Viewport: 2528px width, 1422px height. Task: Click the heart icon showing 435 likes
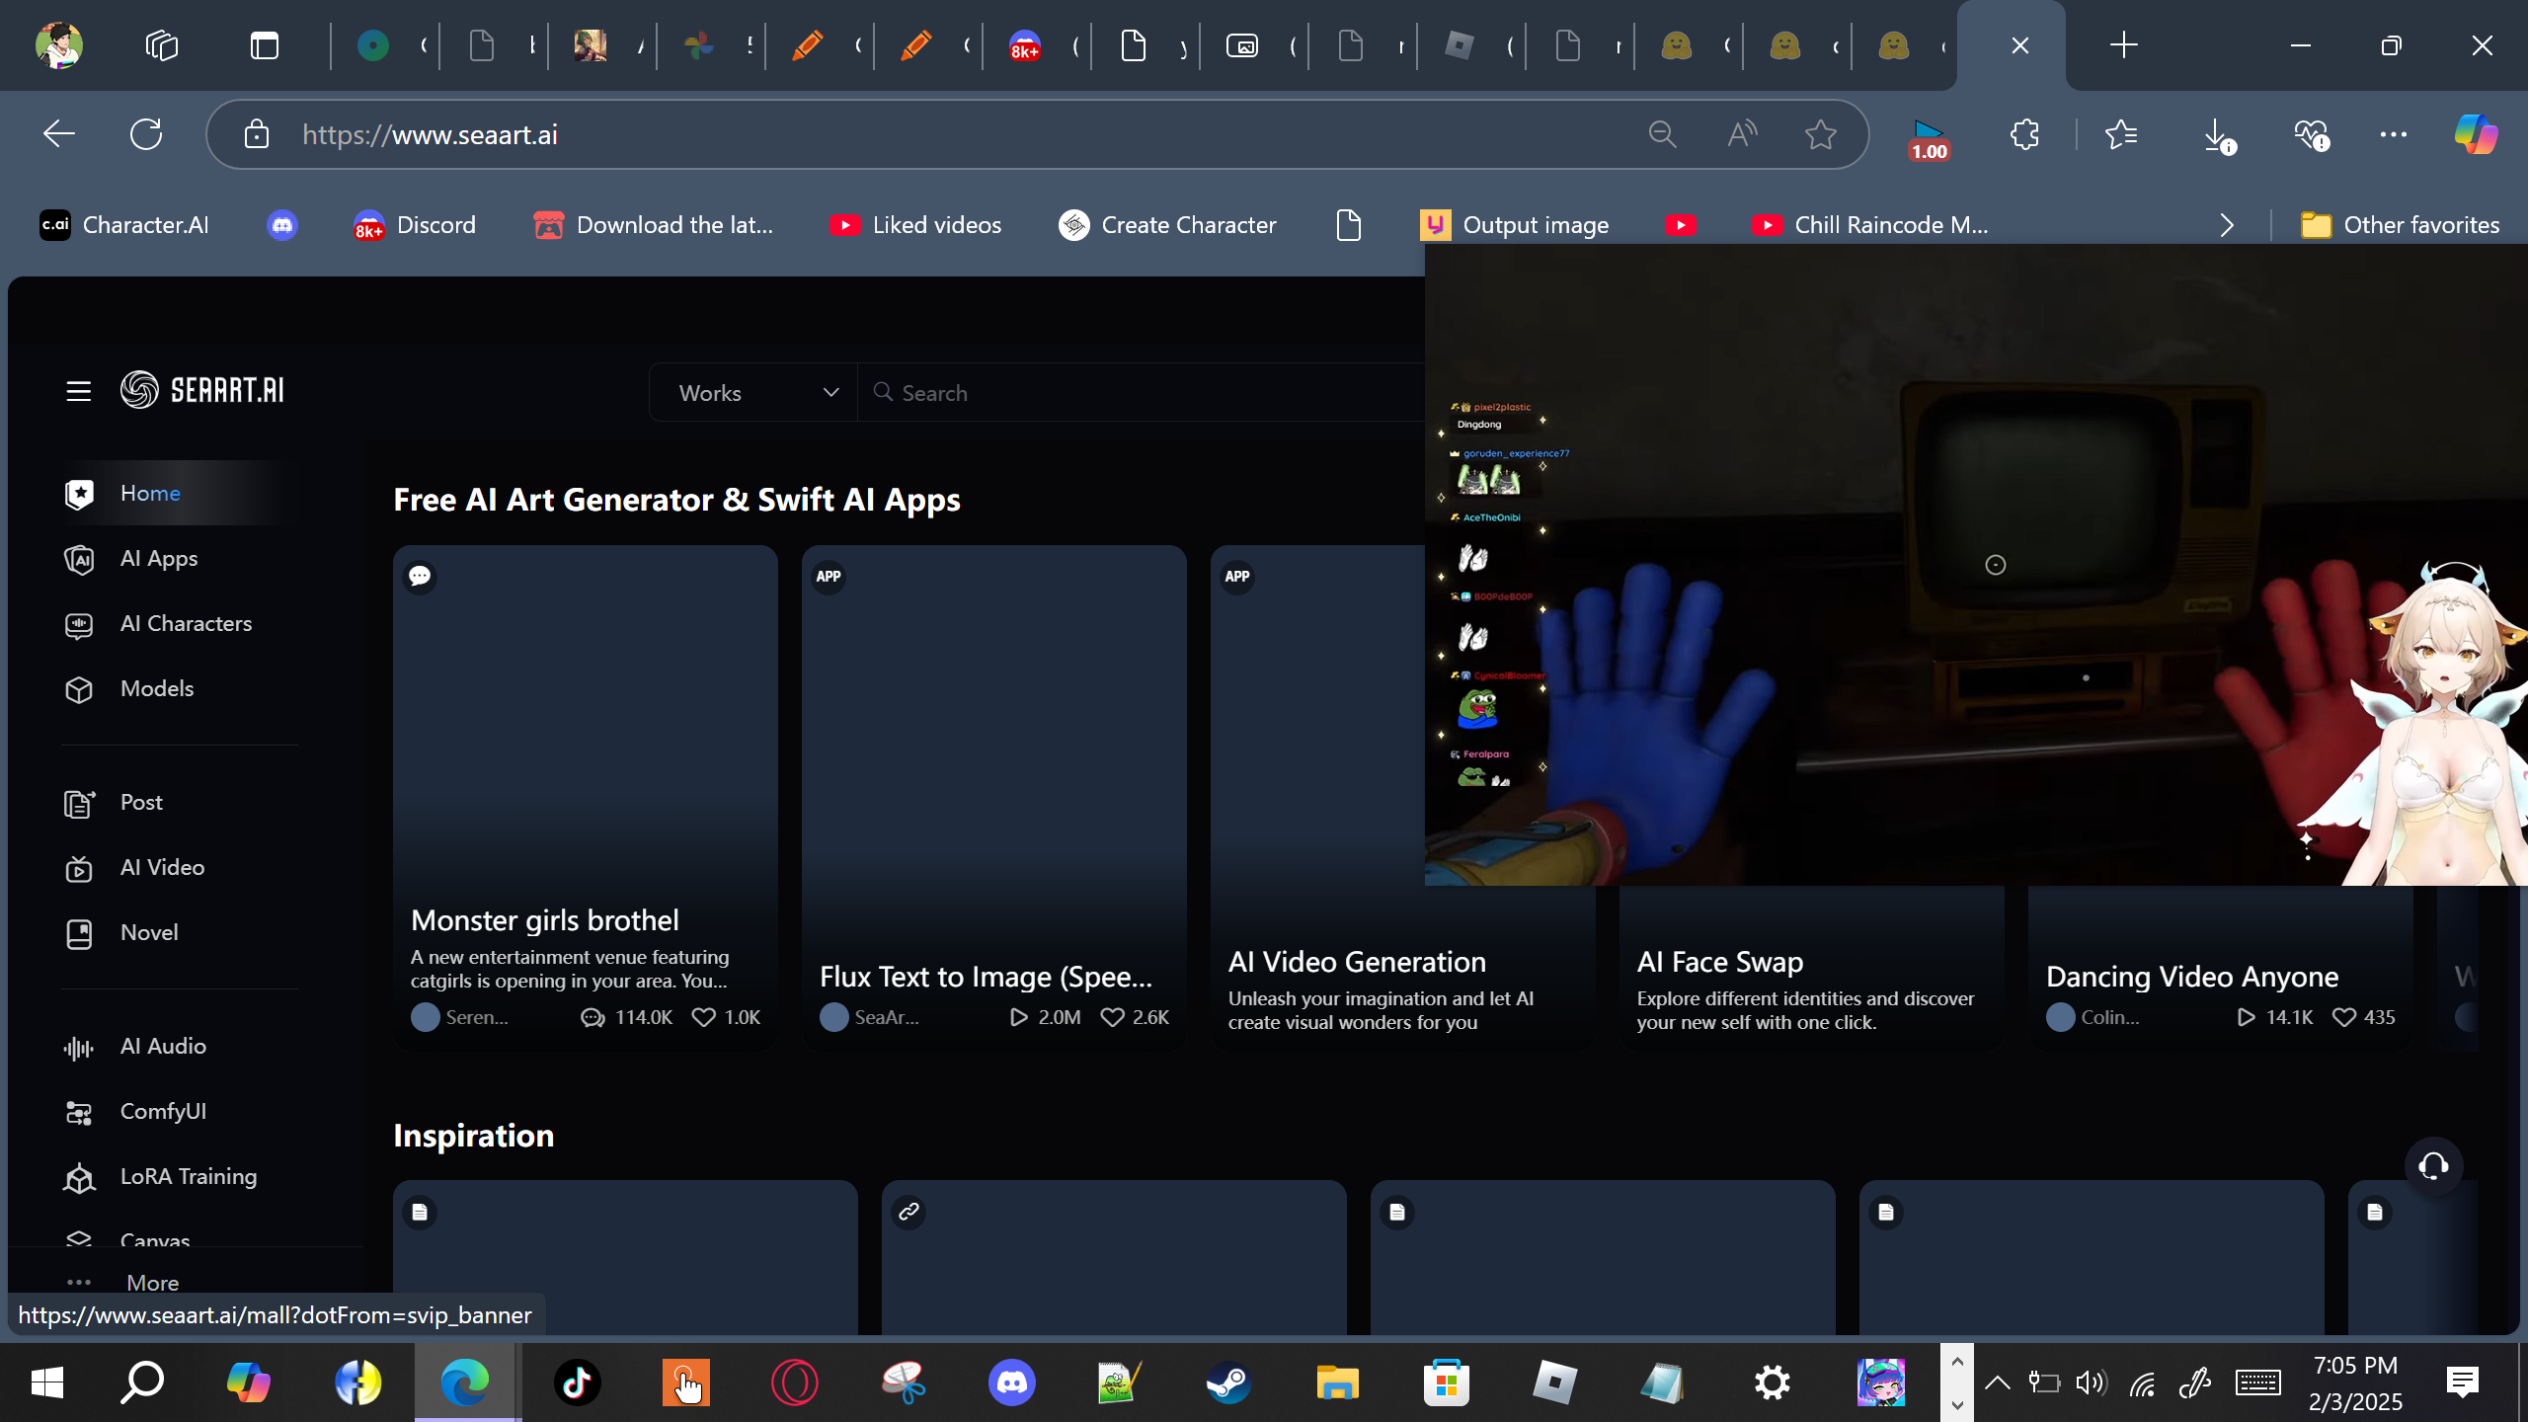pyautogui.click(x=2343, y=1017)
